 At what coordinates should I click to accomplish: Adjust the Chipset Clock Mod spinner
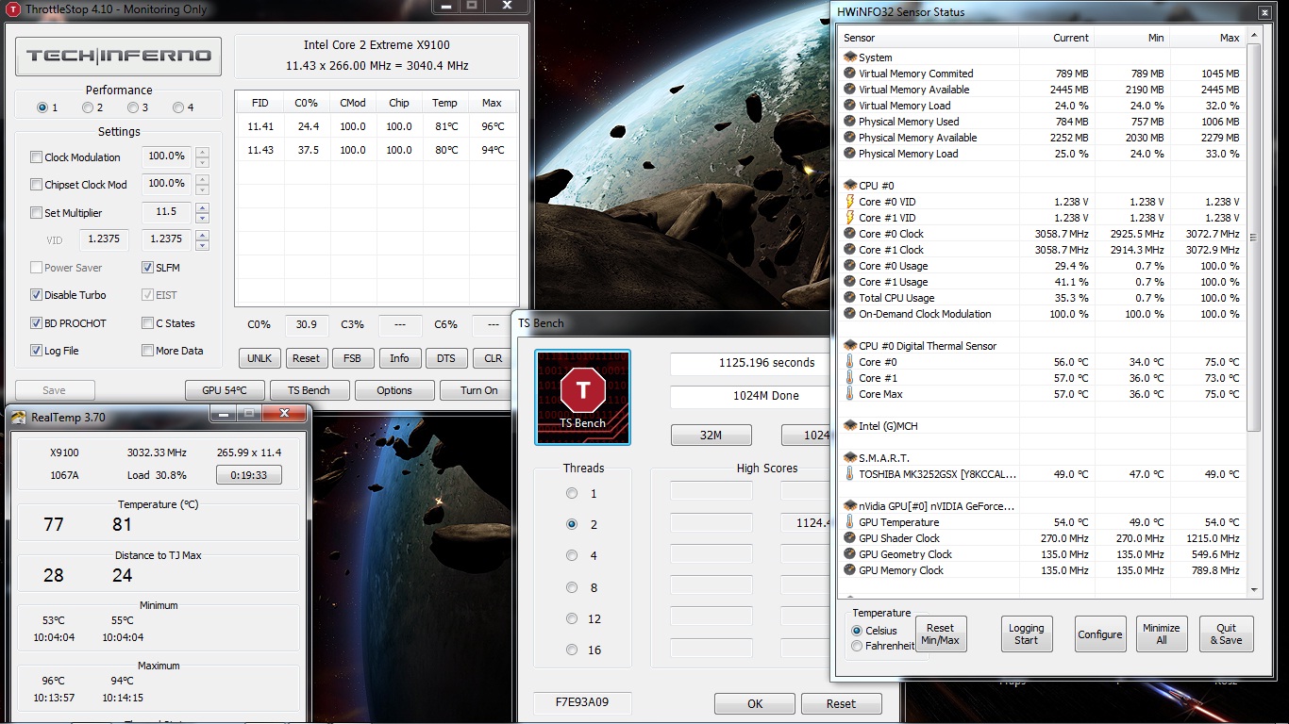click(202, 185)
